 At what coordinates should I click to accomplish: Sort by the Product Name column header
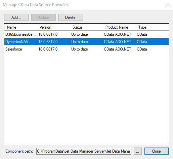[x=119, y=27]
